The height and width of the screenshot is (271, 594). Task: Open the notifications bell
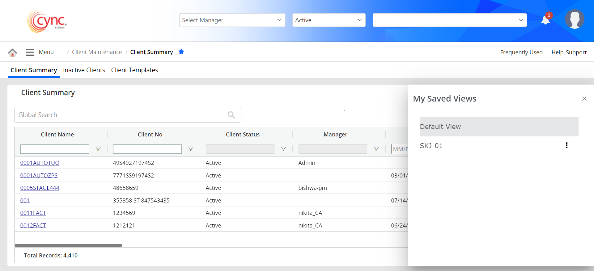545,20
